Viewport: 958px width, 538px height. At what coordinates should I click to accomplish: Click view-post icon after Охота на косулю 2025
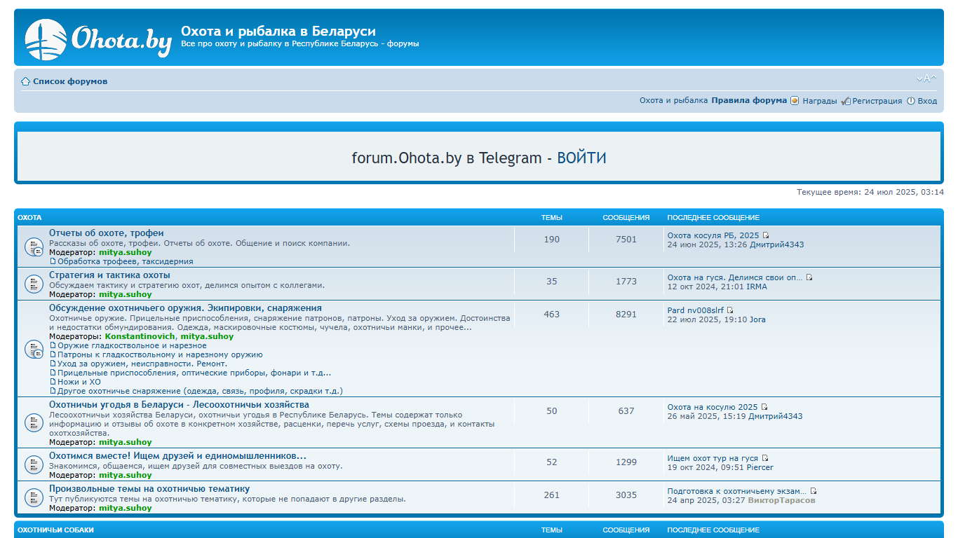(x=764, y=407)
